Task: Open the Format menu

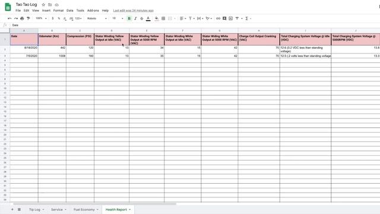Action: click(58, 11)
